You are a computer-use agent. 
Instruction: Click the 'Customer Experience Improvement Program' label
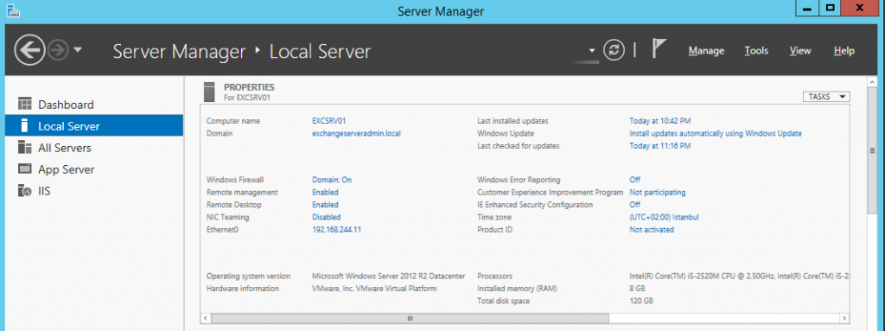pos(551,192)
